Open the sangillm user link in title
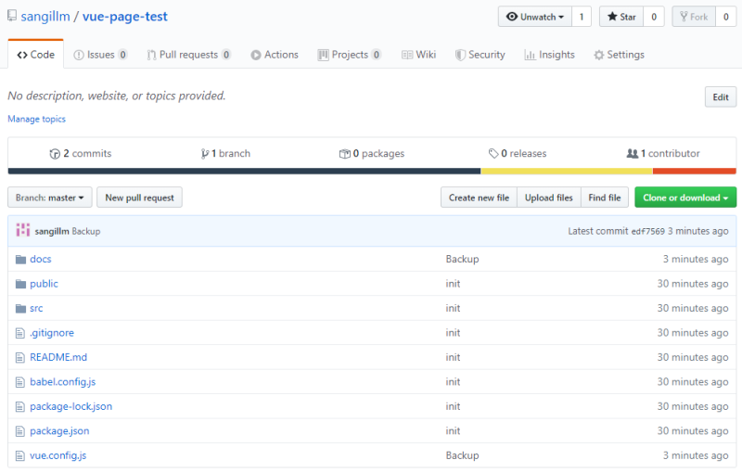Image resolution: width=742 pixels, height=473 pixels. (x=45, y=16)
